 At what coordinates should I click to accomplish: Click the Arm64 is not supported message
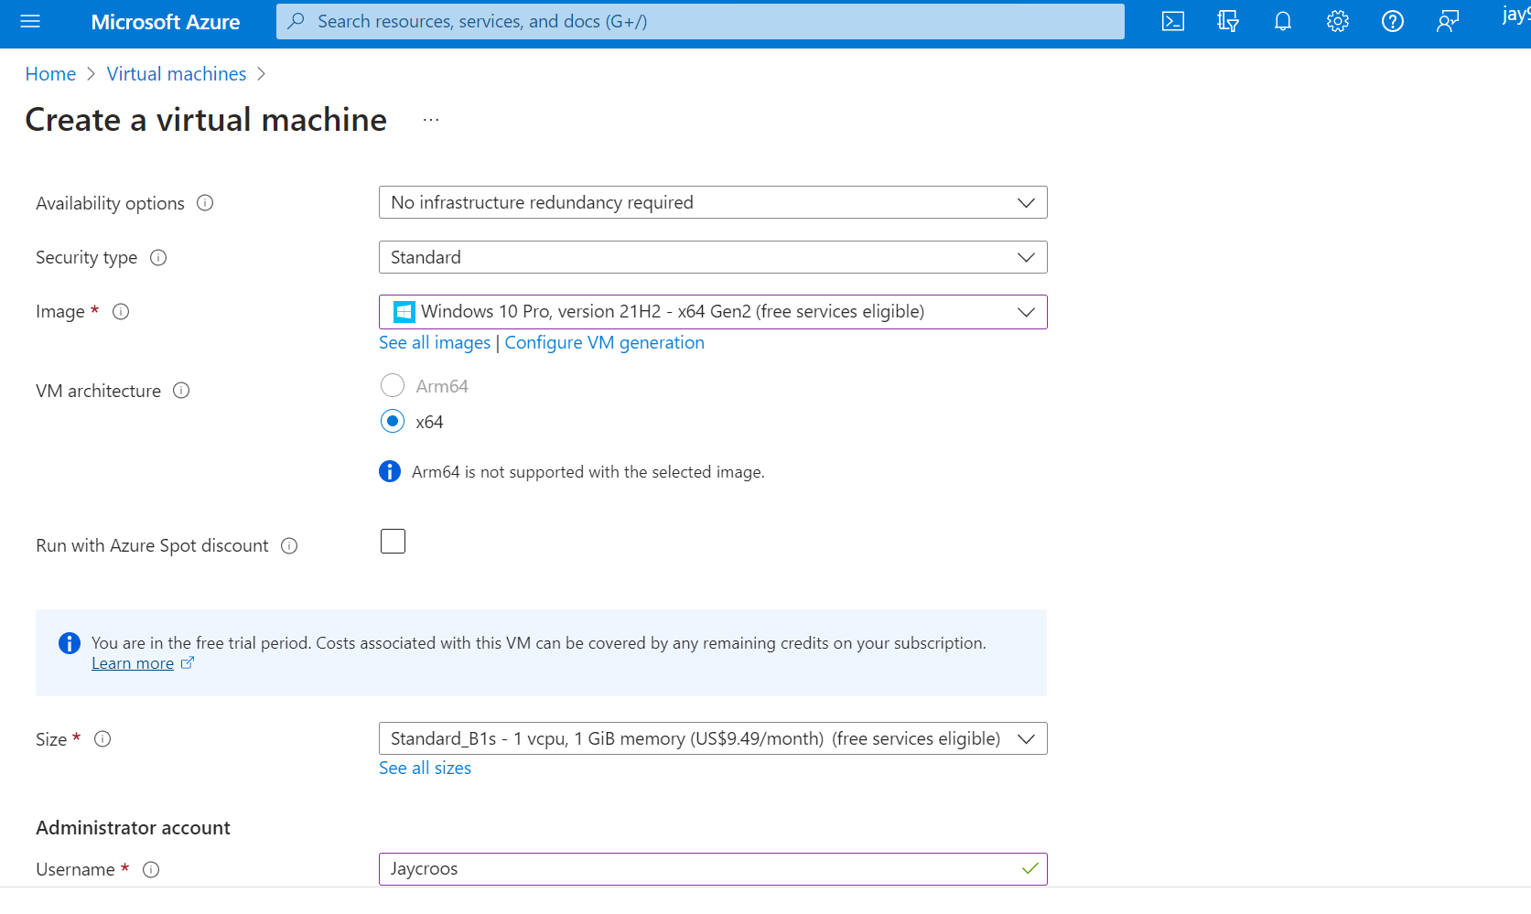click(588, 472)
